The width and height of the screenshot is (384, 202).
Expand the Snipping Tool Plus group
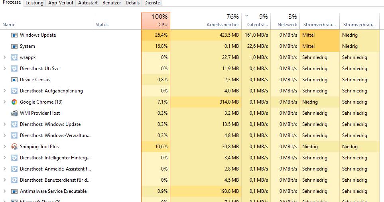click(4, 147)
